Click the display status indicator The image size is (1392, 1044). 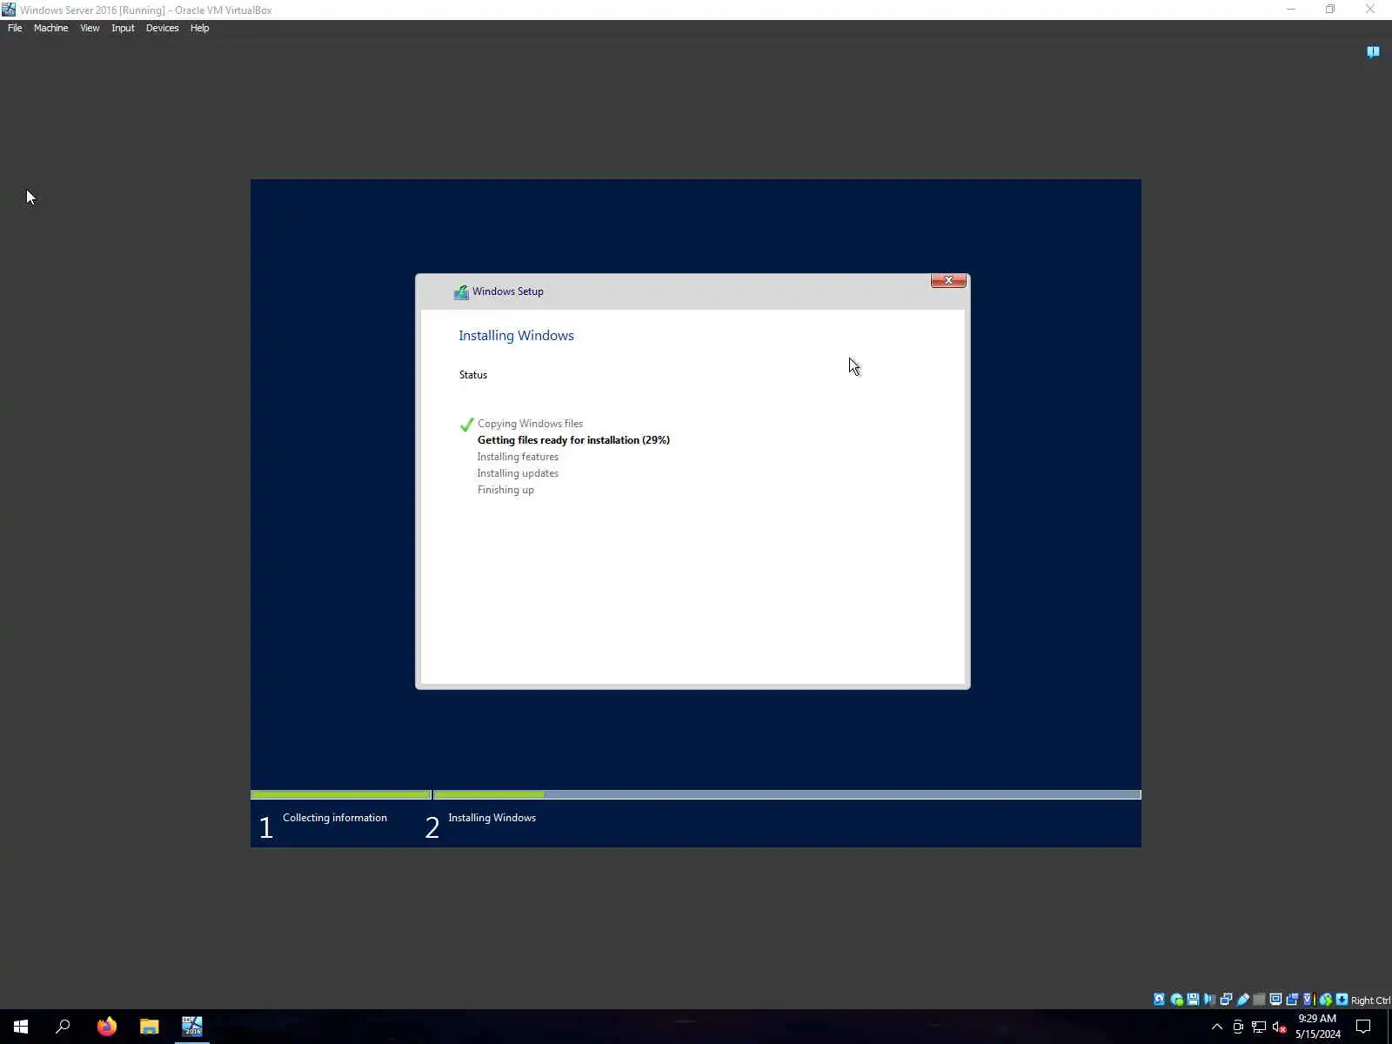click(1275, 1000)
